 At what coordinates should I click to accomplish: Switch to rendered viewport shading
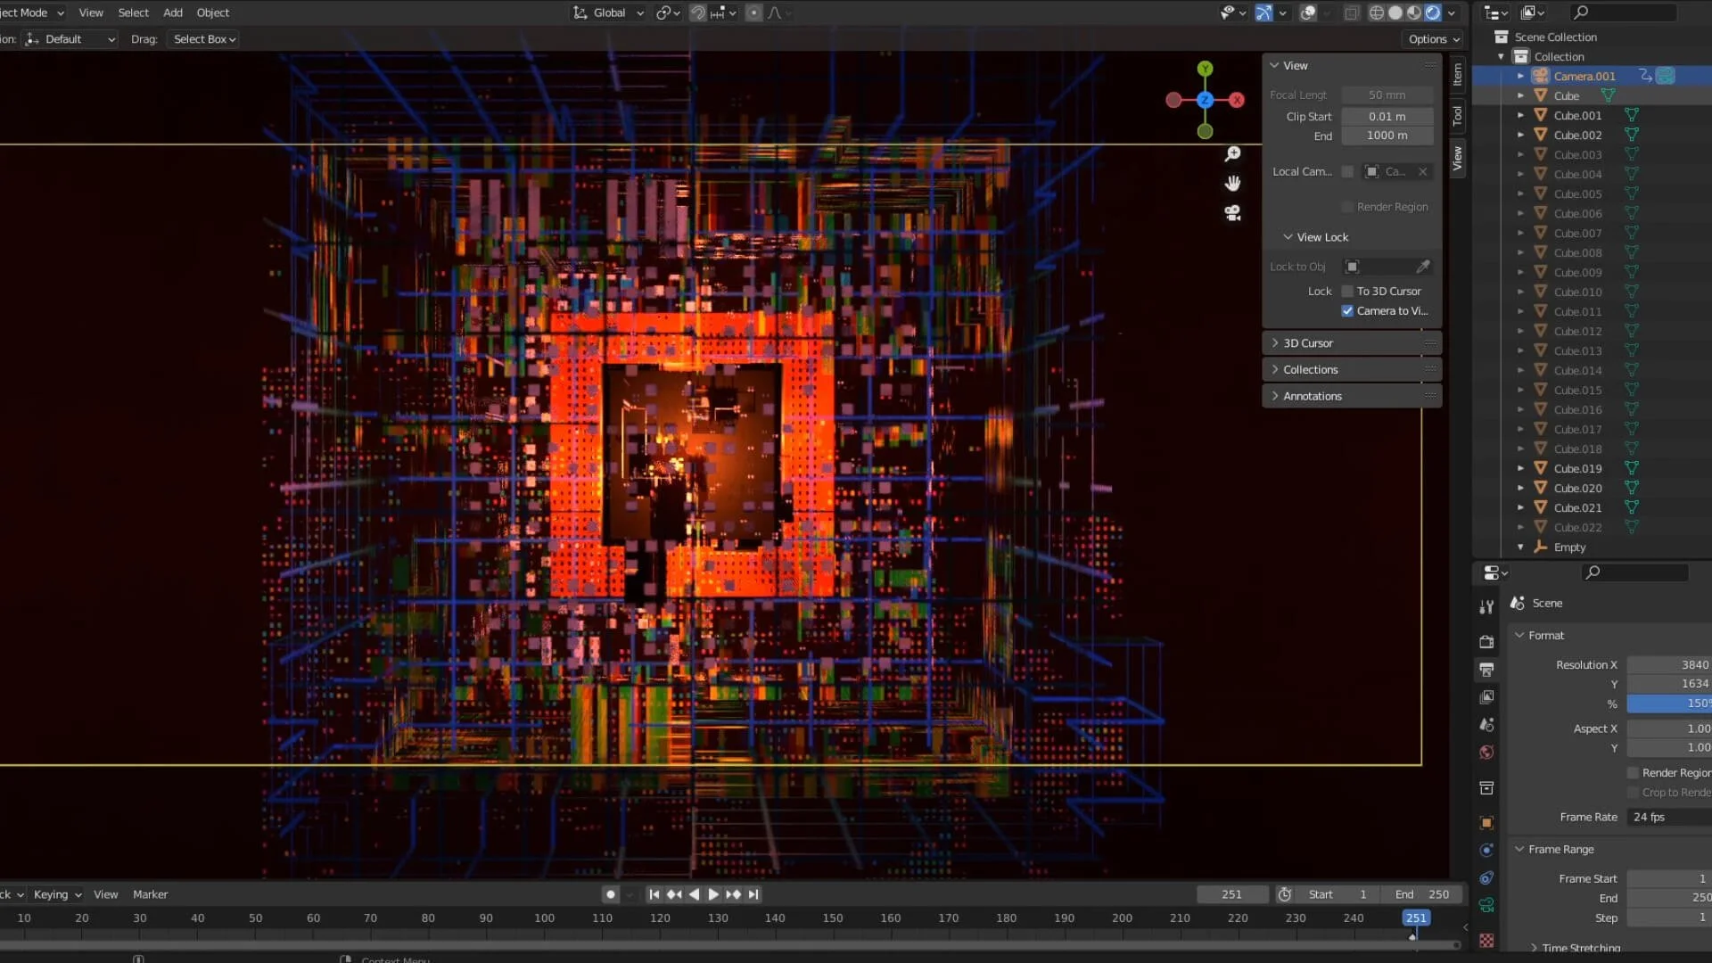pyautogui.click(x=1432, y=12)
